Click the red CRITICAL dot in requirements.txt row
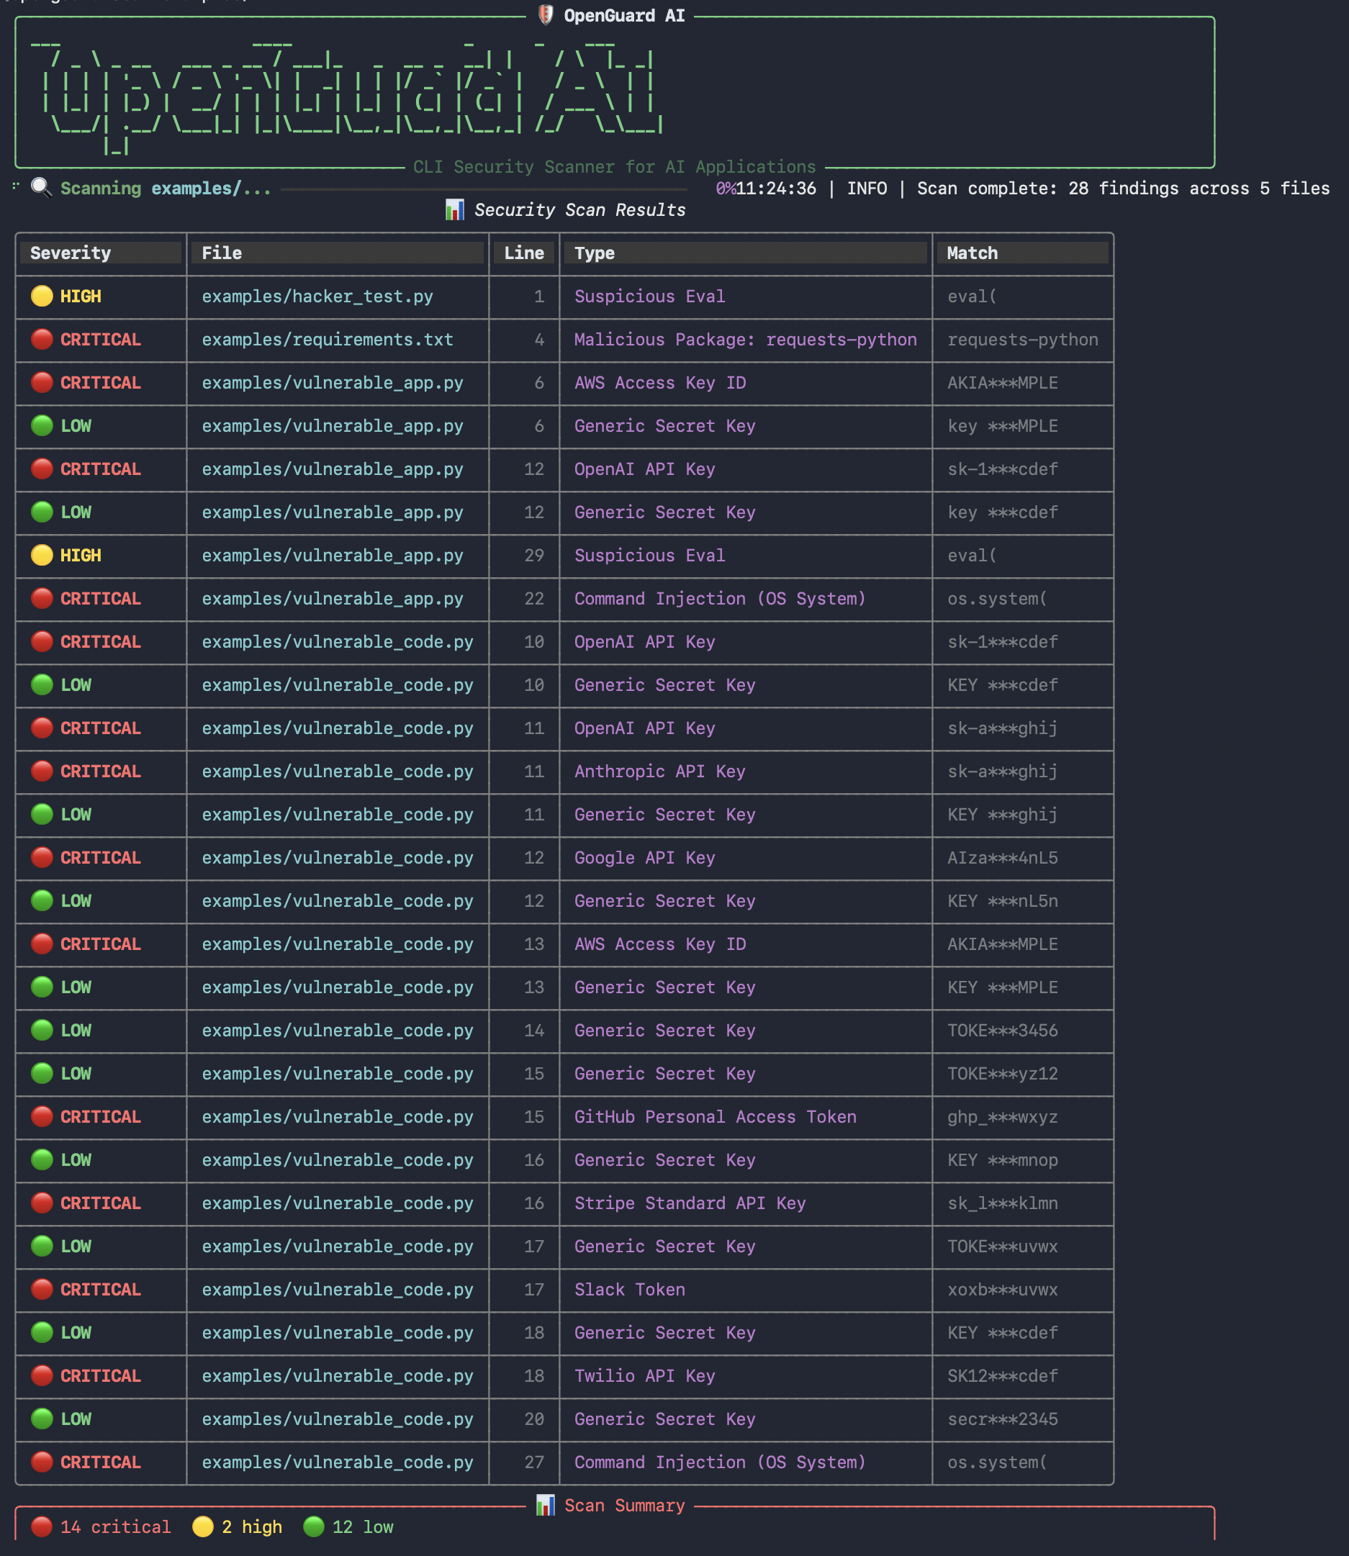1349x1556 pixels. click(x=42, y=340)
